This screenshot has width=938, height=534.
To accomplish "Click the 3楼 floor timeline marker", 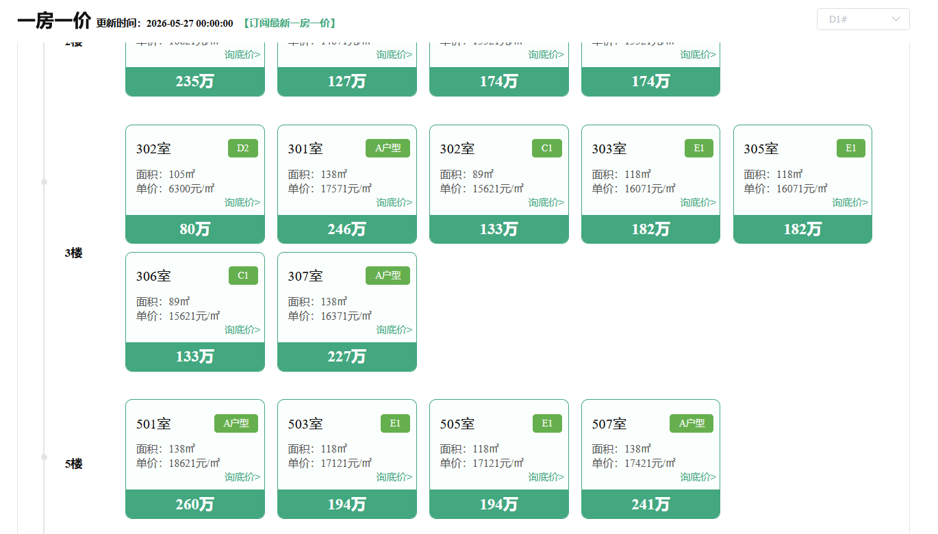I will (x=44, y=181).
